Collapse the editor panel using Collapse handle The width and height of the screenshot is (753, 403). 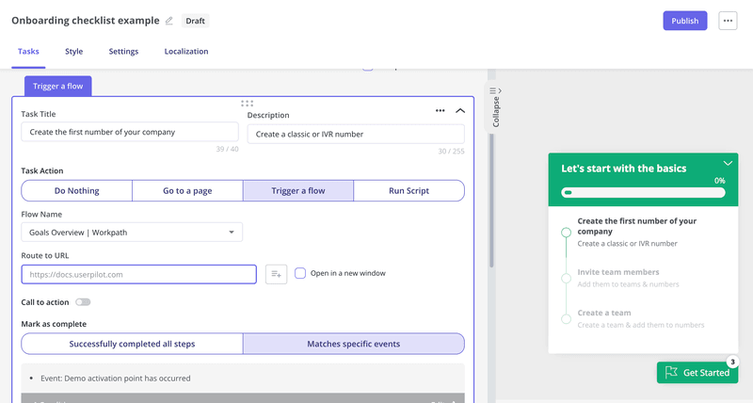click(x=496, y=107)
